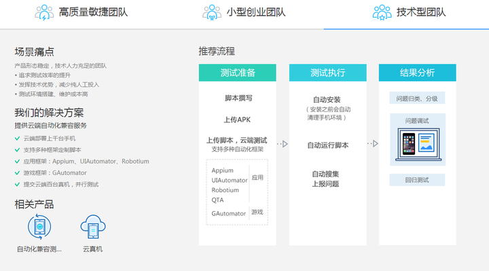Click the 问题调试 label
The width and height of the screenshot is (489, 271).
pos(417,121)
